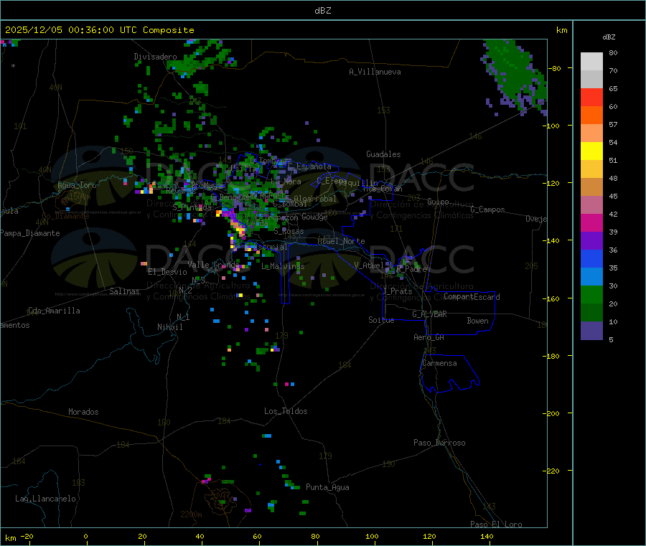Click the 60 km horizontal axis tick

258,536
